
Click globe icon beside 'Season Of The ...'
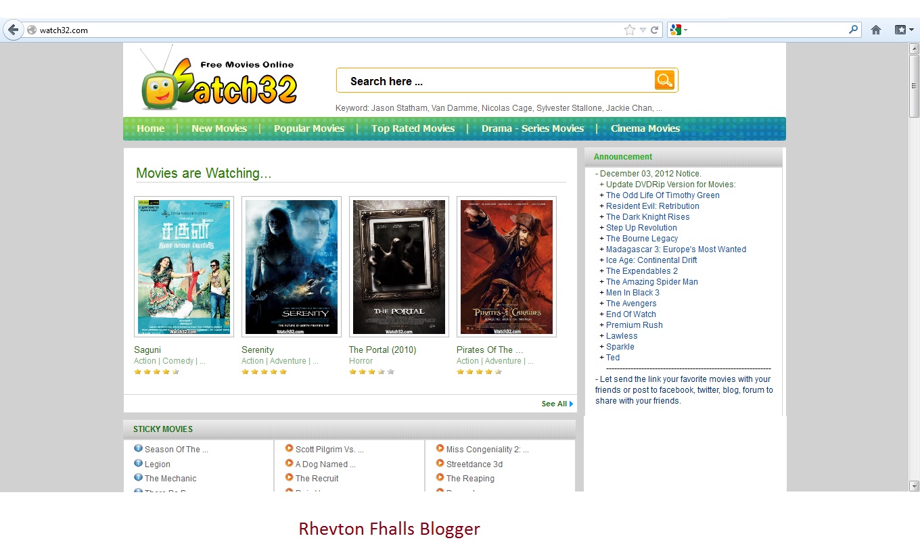click(138, 448)
